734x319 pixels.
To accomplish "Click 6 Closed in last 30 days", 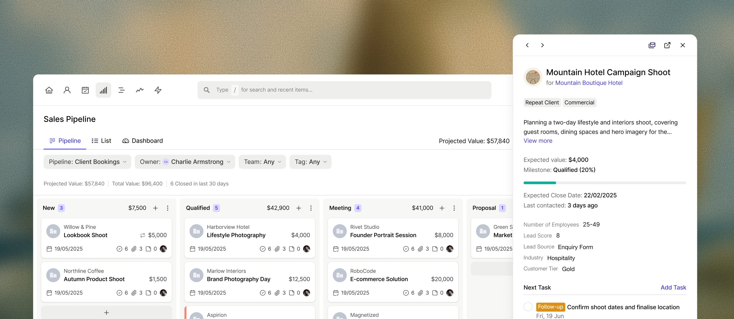I will point(199,184).
